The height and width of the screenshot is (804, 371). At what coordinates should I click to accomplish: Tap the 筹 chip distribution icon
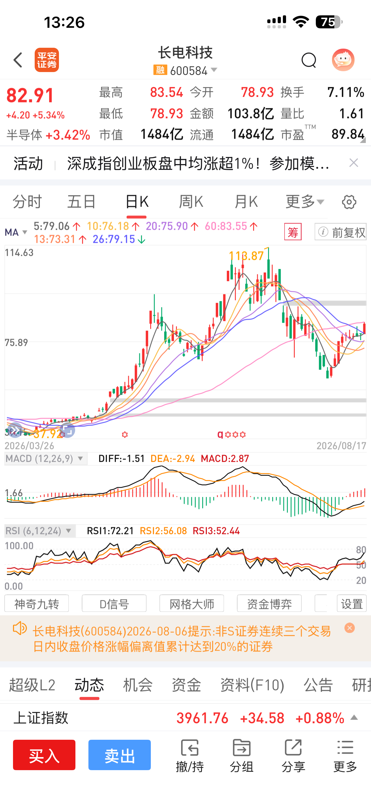coord(293,232)
